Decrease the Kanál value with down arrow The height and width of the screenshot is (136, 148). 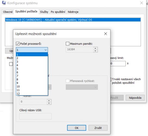49,103
